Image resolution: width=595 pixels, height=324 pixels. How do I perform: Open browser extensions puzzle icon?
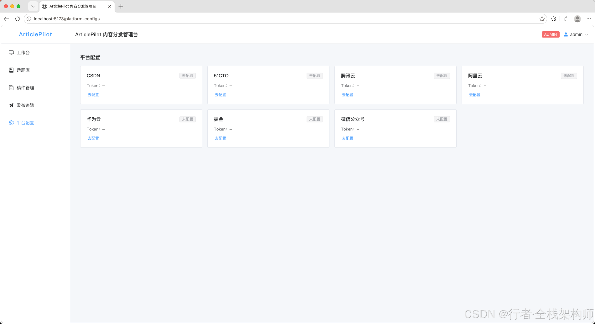click(554, 19)
